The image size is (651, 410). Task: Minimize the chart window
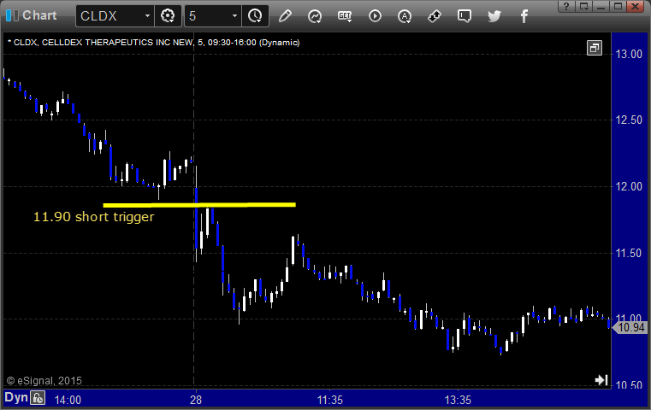point(601,6)
